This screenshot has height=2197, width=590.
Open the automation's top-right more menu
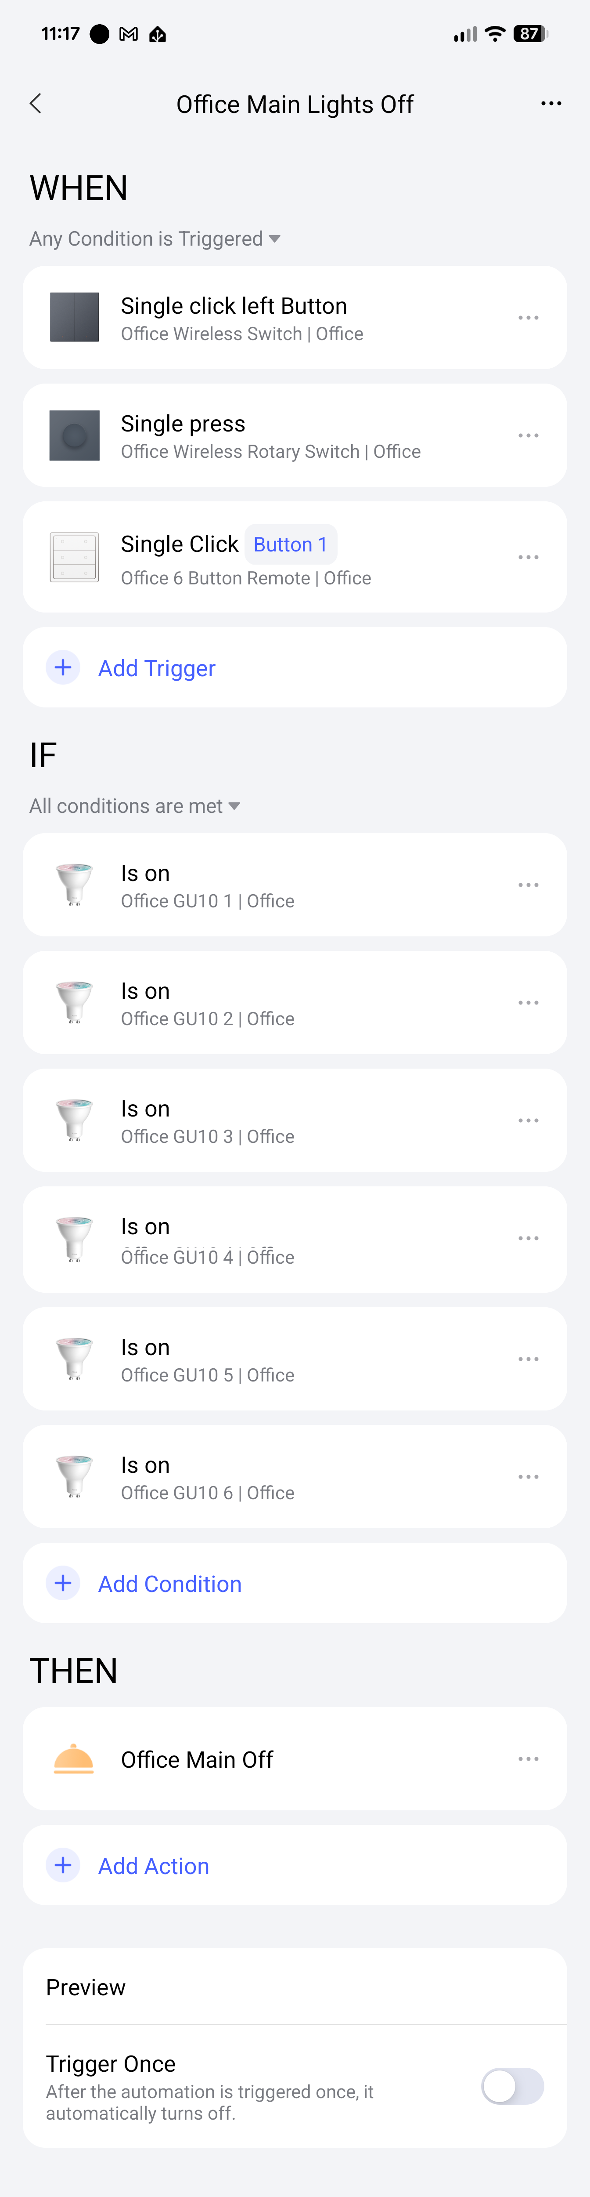tap(551, 104)
